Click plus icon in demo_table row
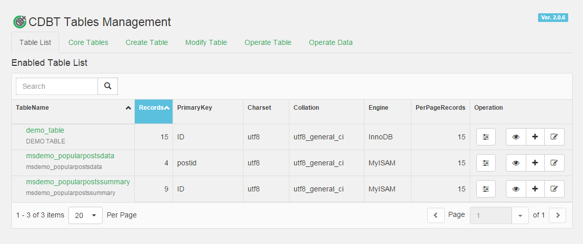 click(x=535, y=137)
